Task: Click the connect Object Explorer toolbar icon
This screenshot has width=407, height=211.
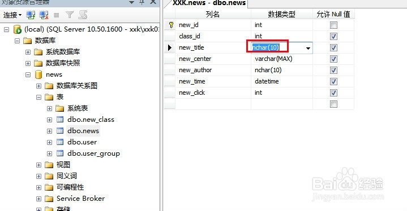Action: [x=31, y=15]
